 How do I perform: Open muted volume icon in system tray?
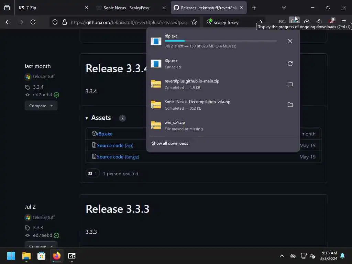312,256
